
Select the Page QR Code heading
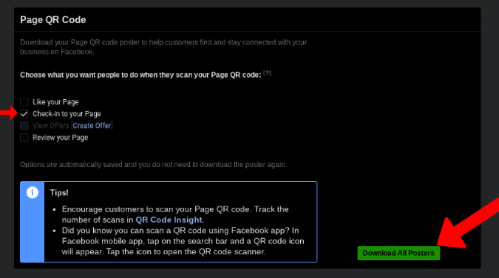click(x=52, y=20)
